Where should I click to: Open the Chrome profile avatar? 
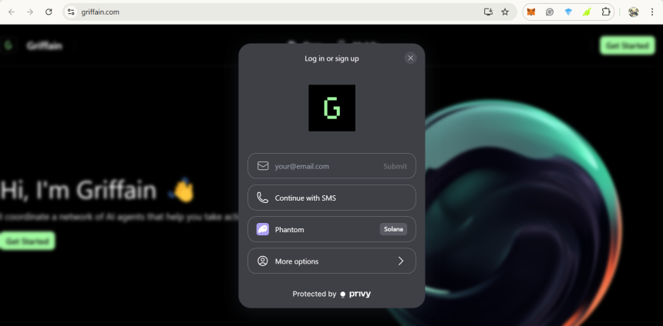coord(634,12)
